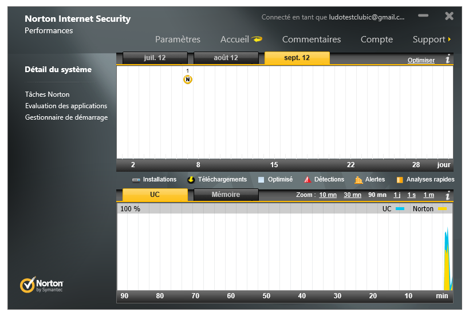Viewport: 469px width, 316px height.
Task: Click the blue UC legend color swatch
Action: click(x=400, y=209)
